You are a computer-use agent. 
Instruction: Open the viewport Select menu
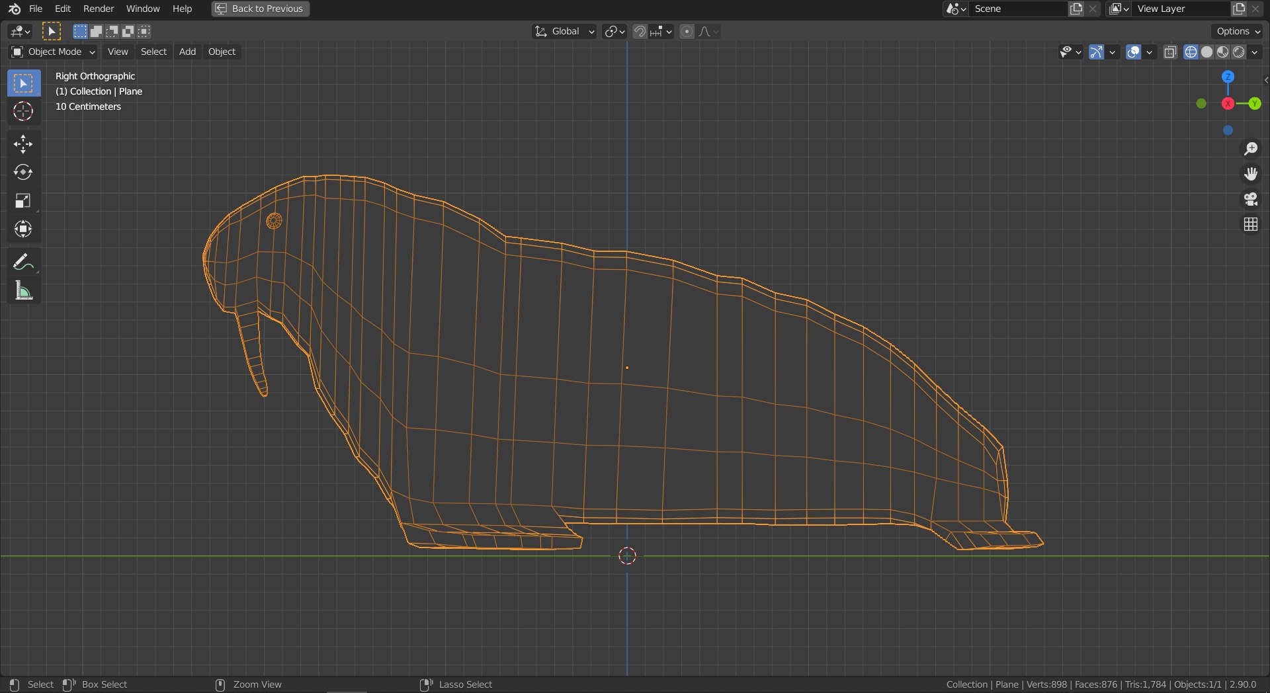(153, 52)
